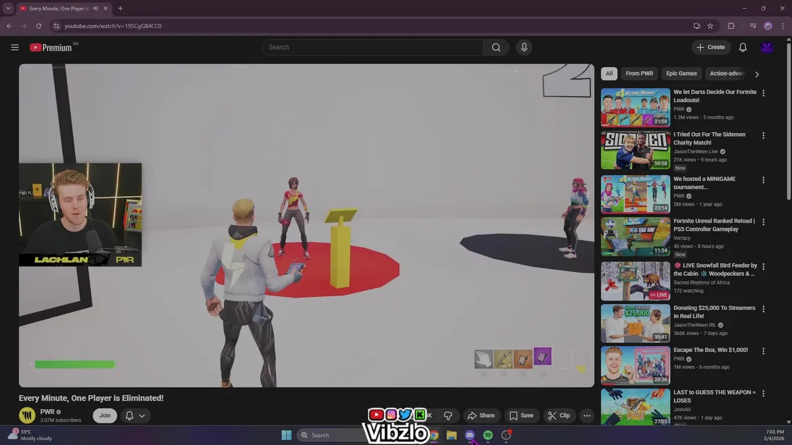Open site information icon beside the URL
This screenshot has height=445, width=792.
(x=56, y=26)
